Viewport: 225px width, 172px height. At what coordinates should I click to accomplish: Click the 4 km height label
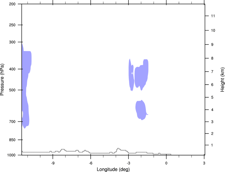coord(212,110)
